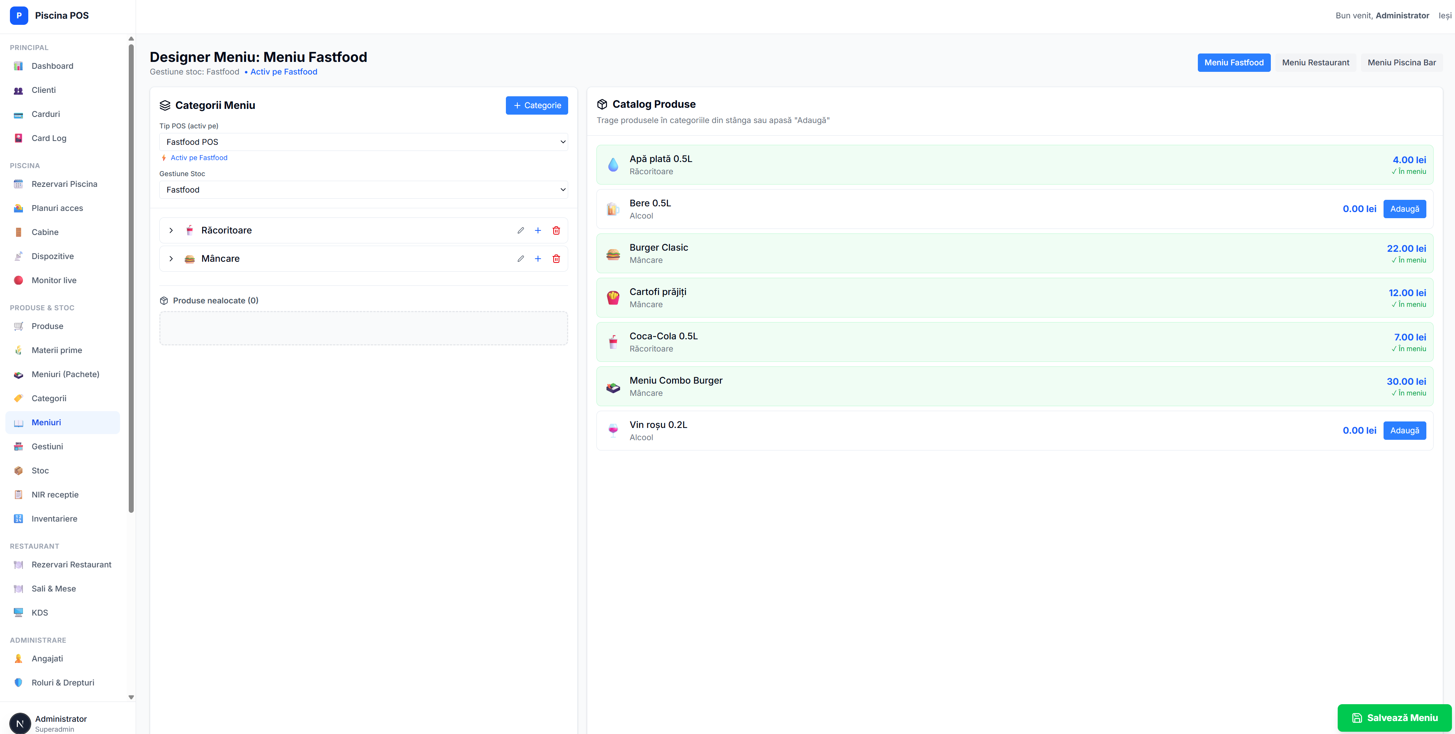Expand the Răcoritoare category chevron
The height and width of the screenshot is (734, 1455).
click(x=171, y=230)
